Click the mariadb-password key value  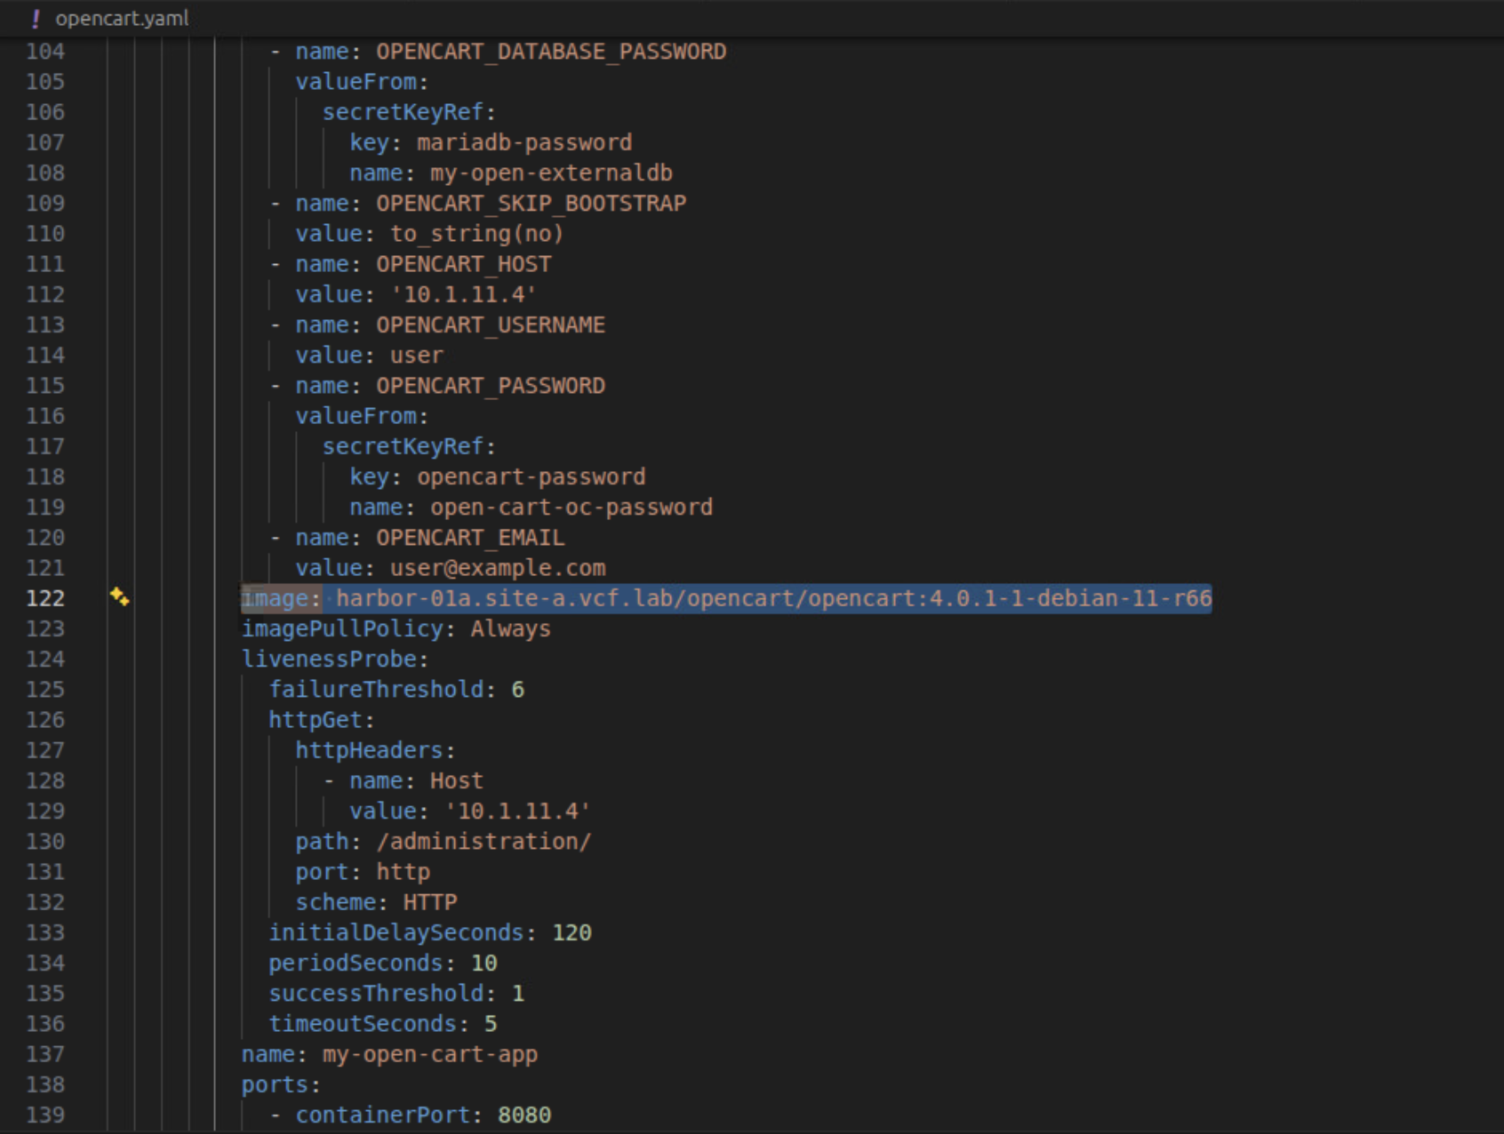524,142
